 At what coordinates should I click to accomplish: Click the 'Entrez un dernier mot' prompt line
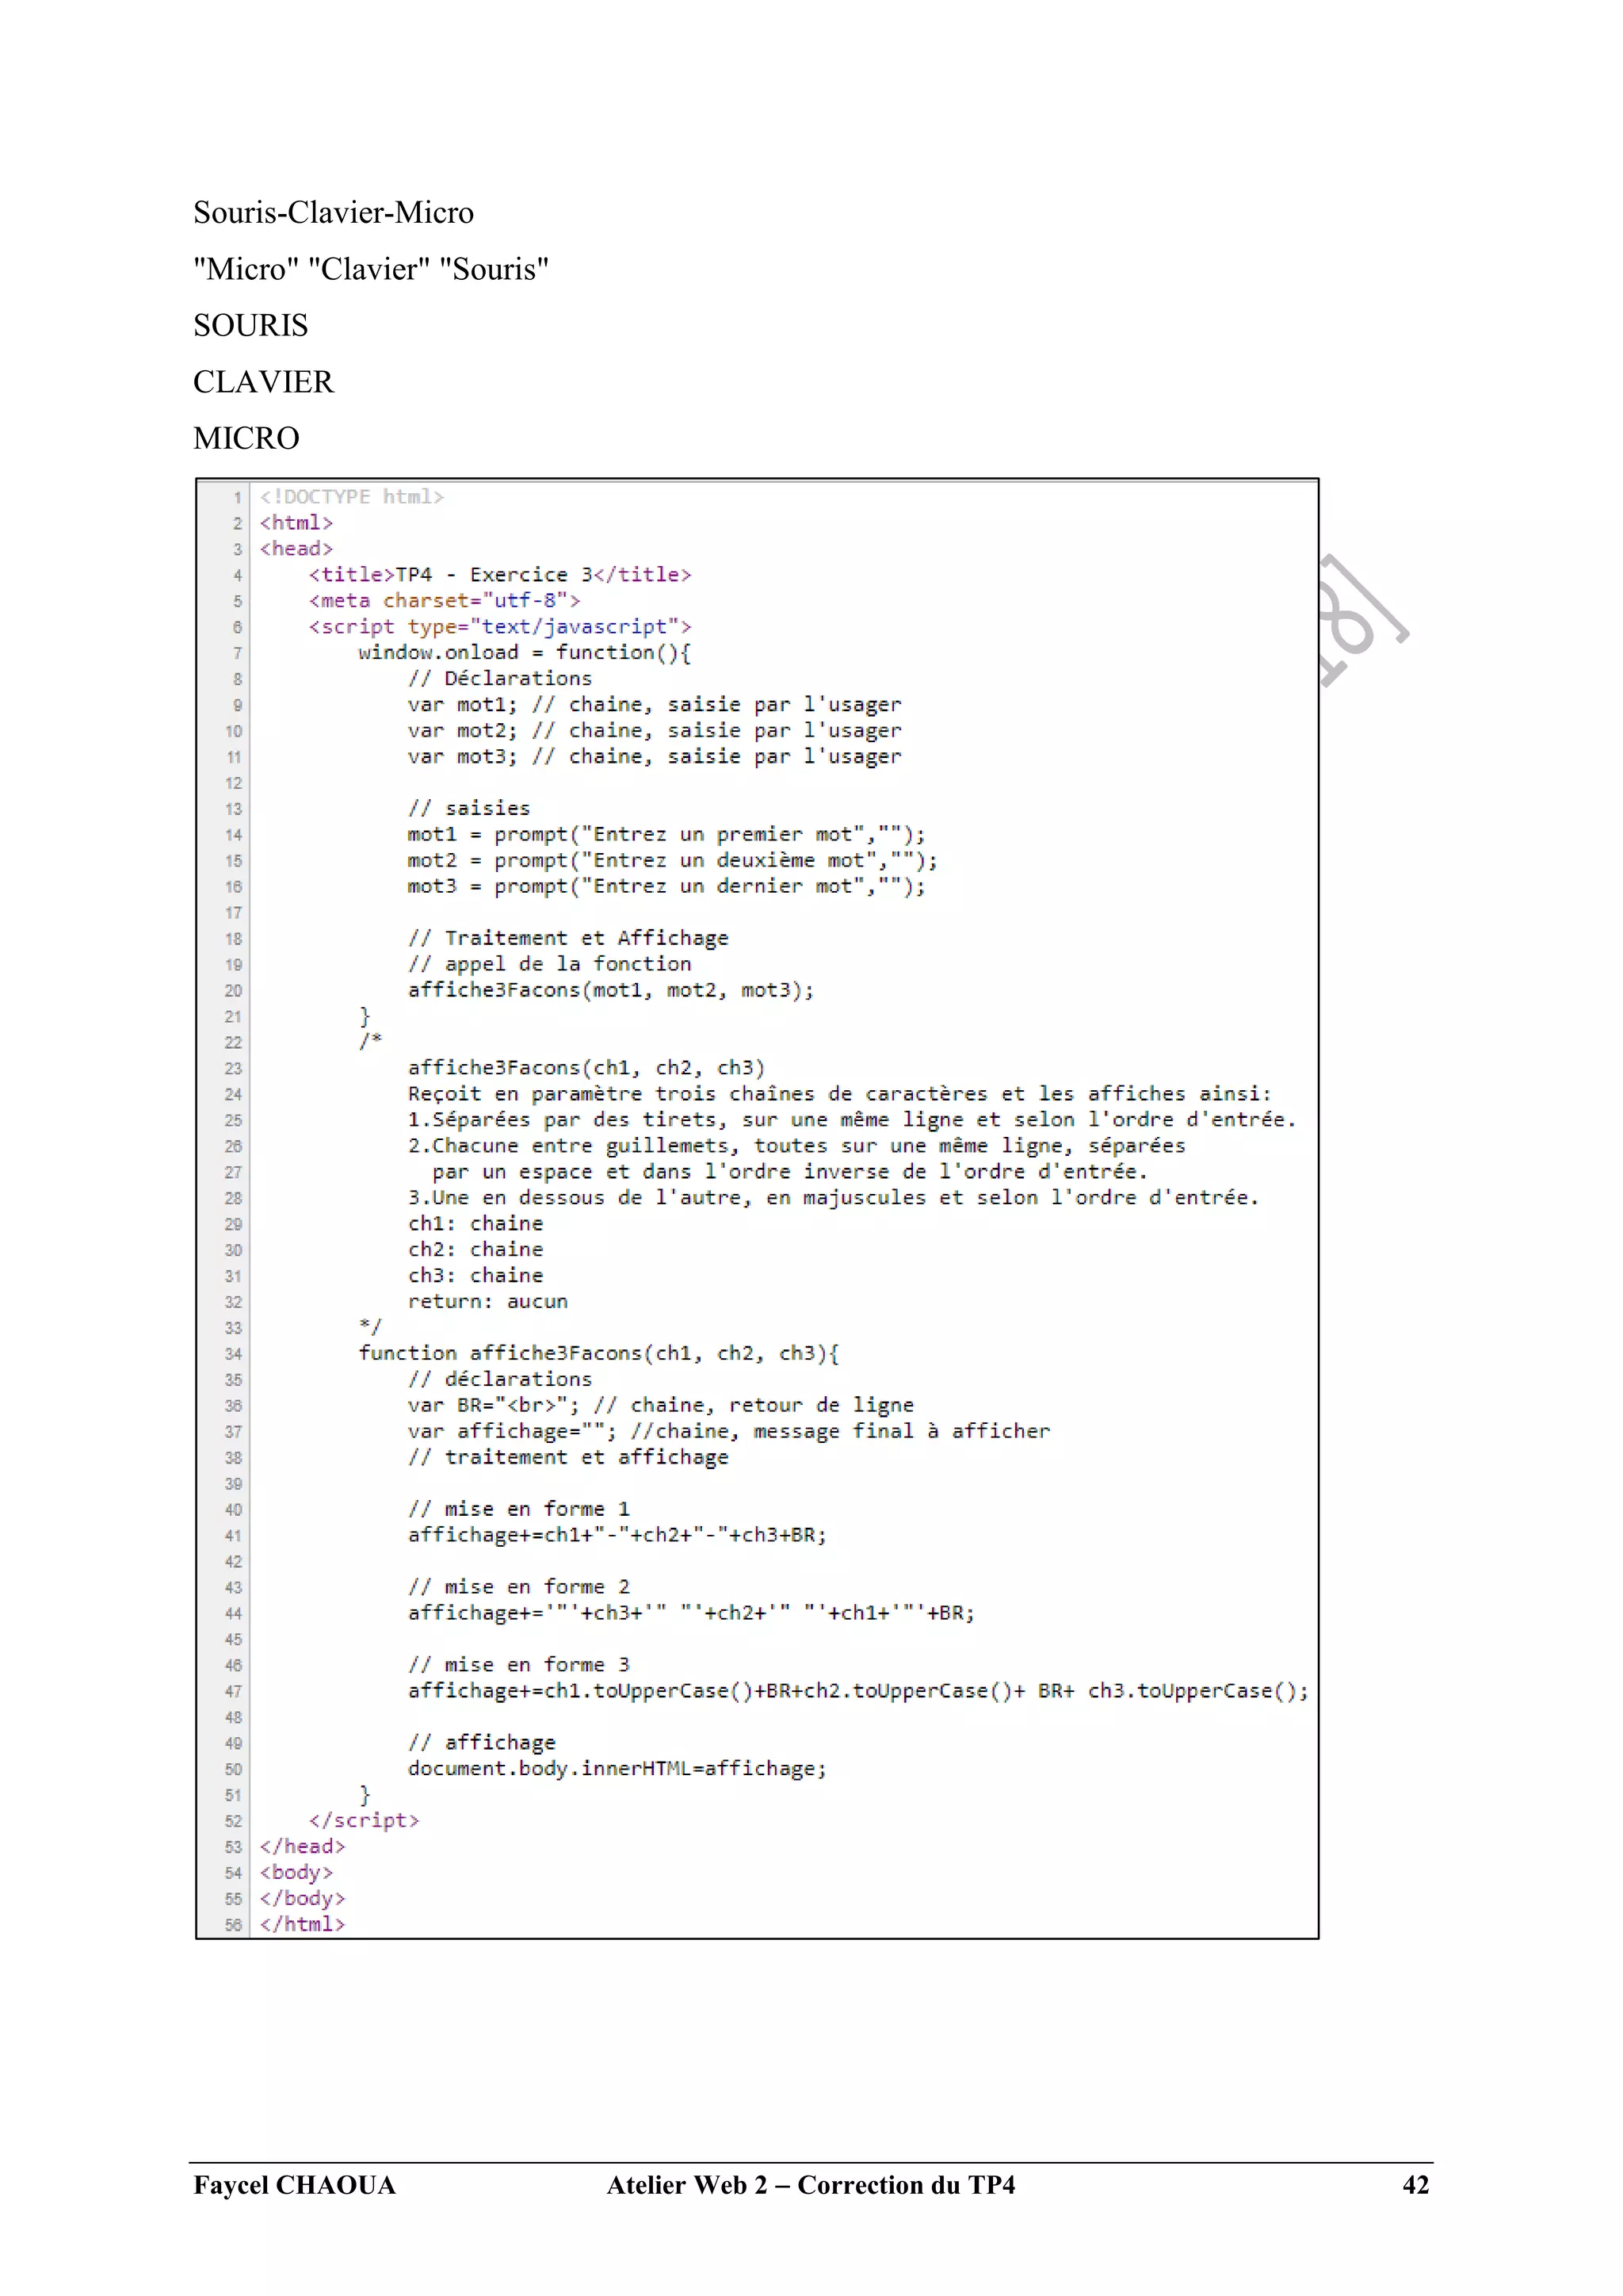pyautogui.click(x=666, y=886)
